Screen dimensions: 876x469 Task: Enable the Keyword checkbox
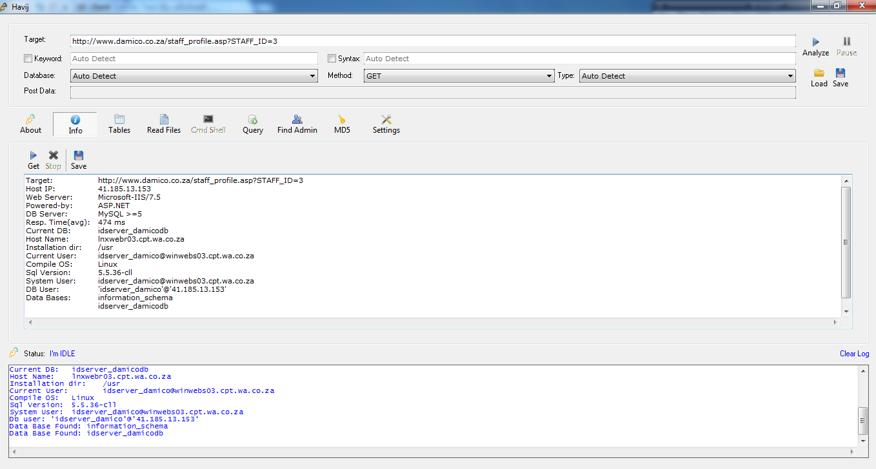28,59
